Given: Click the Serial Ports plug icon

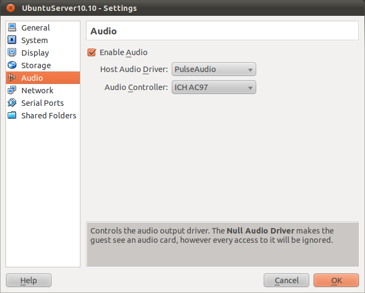Looking at the screenshot, I should [x=12, y=103].
